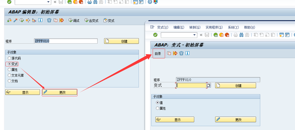Screen dimensions: 295x130
Task: Open the 转到(G) menu
Action: coord(195,27)
